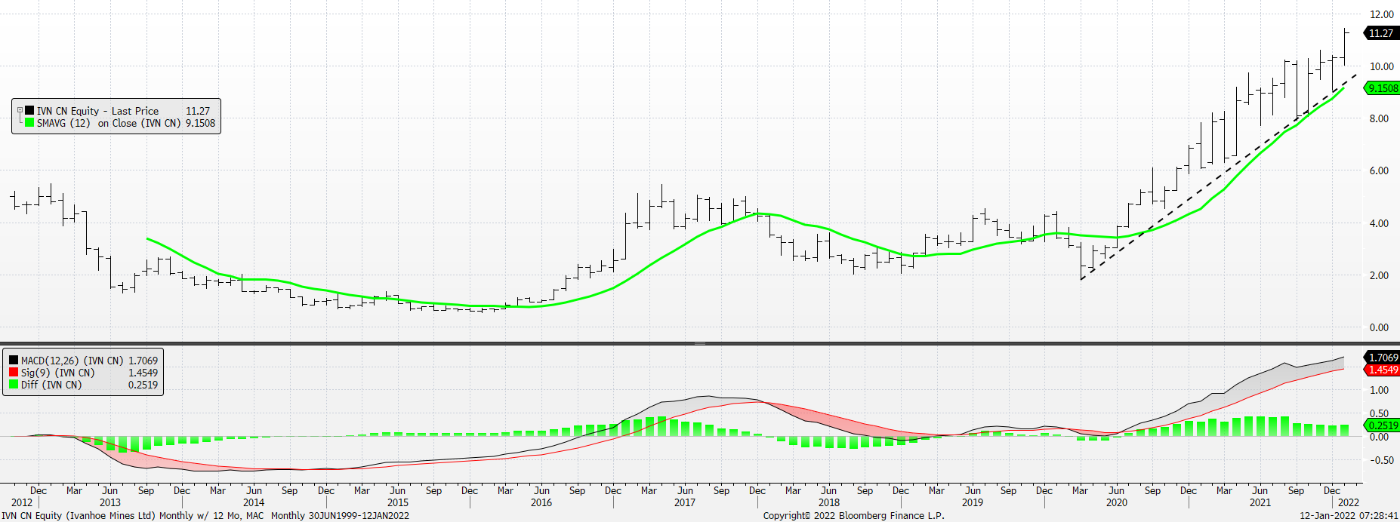Screen dimensions: 1400x522
Task: Click the 2016 year label on time axis
Action: pyautogui.click(x=541, y=502)
